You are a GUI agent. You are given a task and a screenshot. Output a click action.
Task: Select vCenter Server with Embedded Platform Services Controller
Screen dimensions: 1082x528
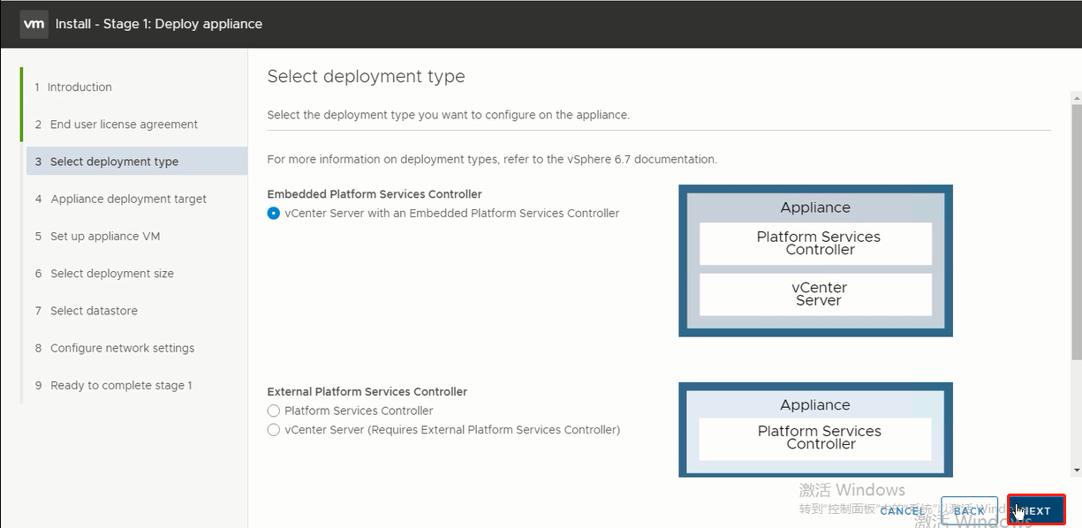point(274,213)
